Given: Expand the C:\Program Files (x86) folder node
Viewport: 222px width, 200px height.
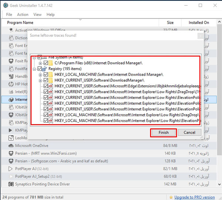Looking at the screenshot, I should tap(40, 63).
